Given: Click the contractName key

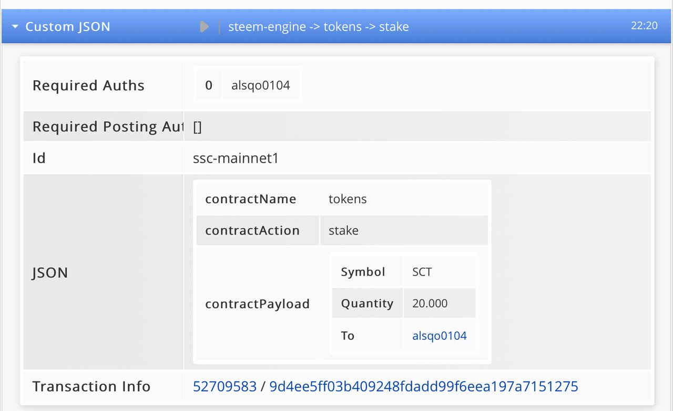Looking at the screenshot, I should 251,199.
